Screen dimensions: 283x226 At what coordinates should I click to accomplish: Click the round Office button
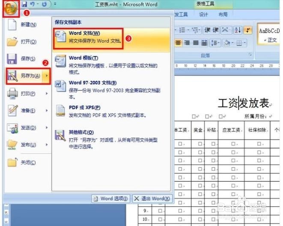(x=11, y=8)
